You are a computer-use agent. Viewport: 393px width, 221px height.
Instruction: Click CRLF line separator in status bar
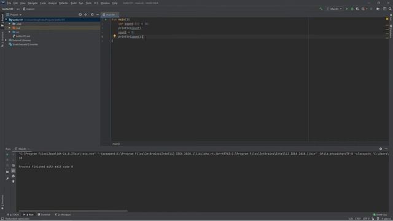click(357, 219)
